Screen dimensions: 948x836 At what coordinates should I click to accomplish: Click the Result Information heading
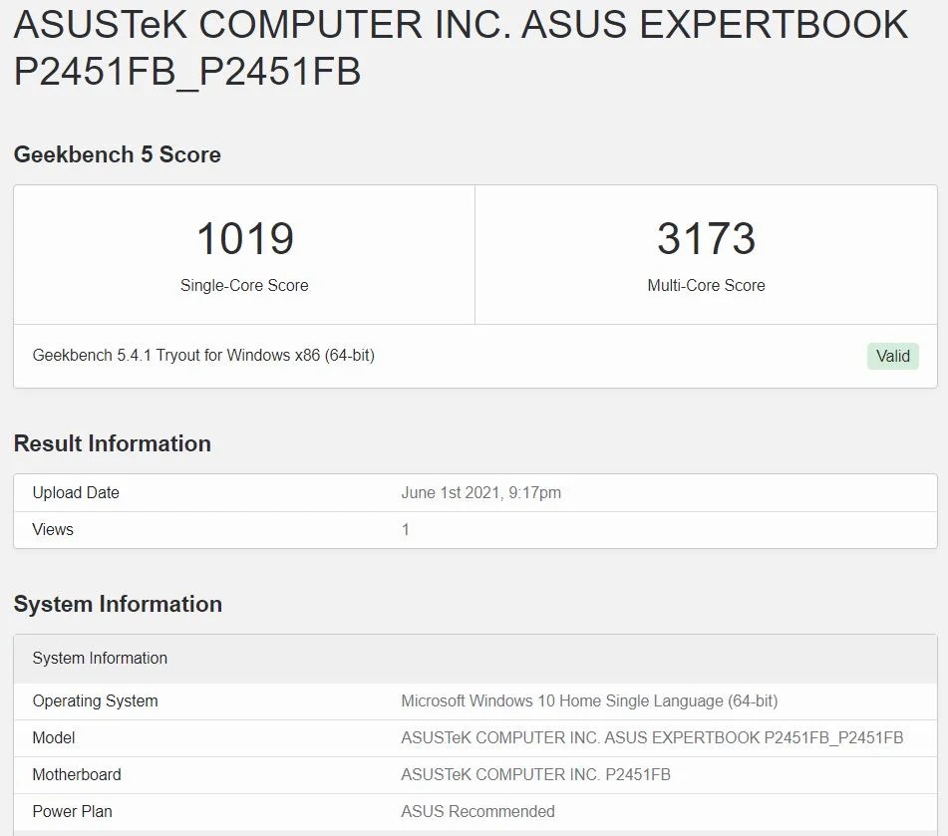(x=113, y=443)
